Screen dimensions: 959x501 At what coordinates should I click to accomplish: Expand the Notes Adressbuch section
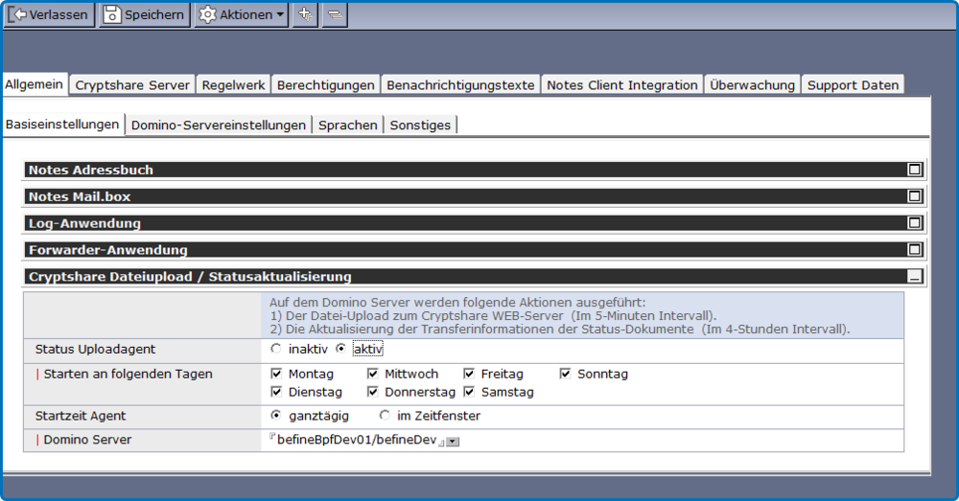(x=915, y=170)
